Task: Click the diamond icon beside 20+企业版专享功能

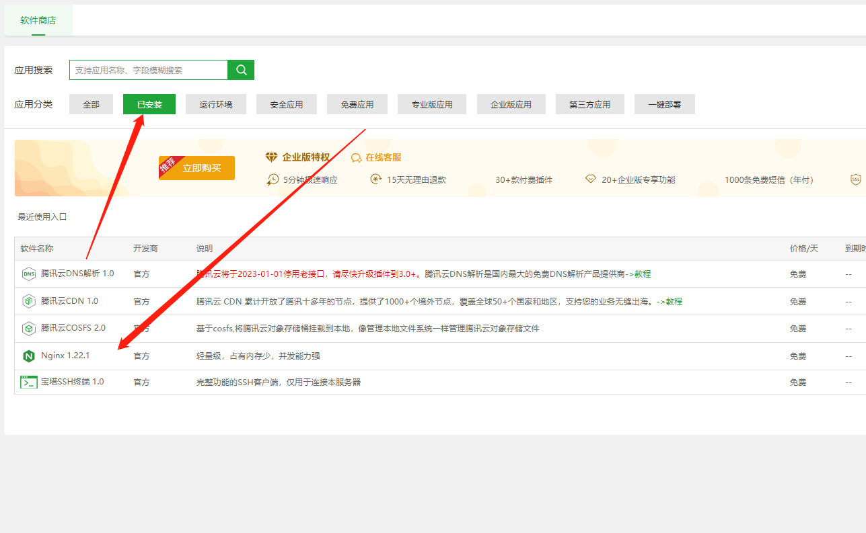Action: coord(590,179)
